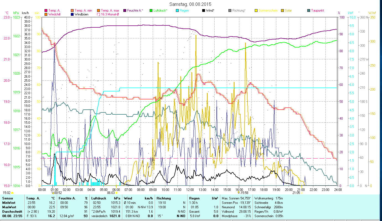The width and height of the screenshot is (382, 221).
Task: Click the green hPa axis unit label
Action: point(16,13)
